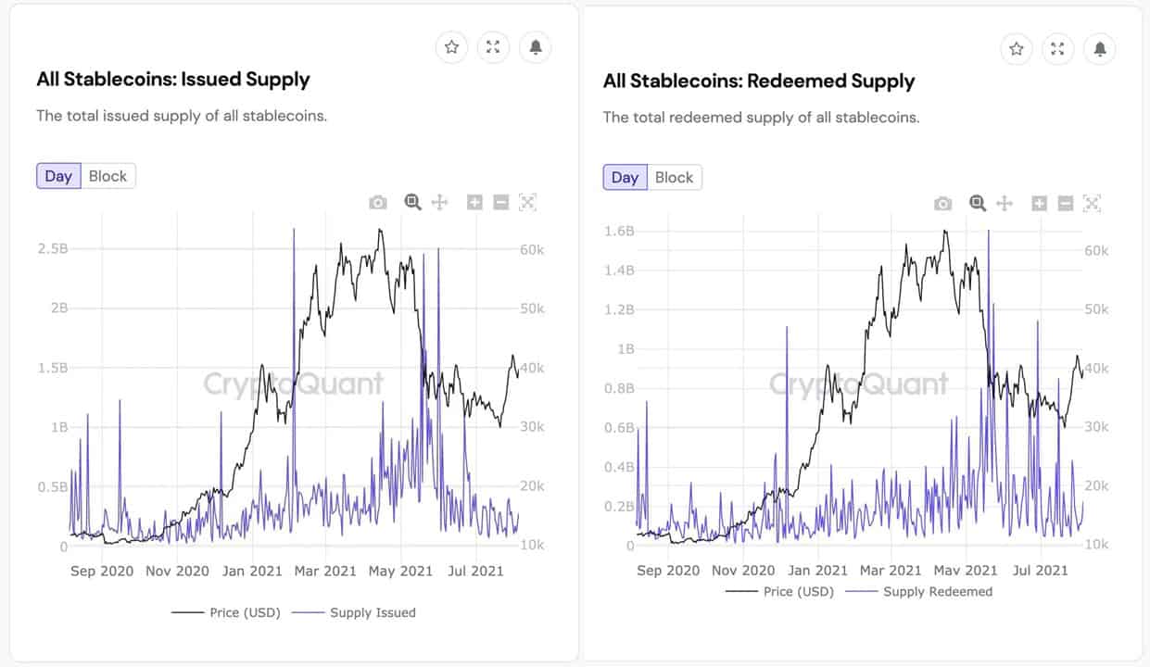
Task: Zoom out using the minus icon on right chart
Action: coord(1065,203)
